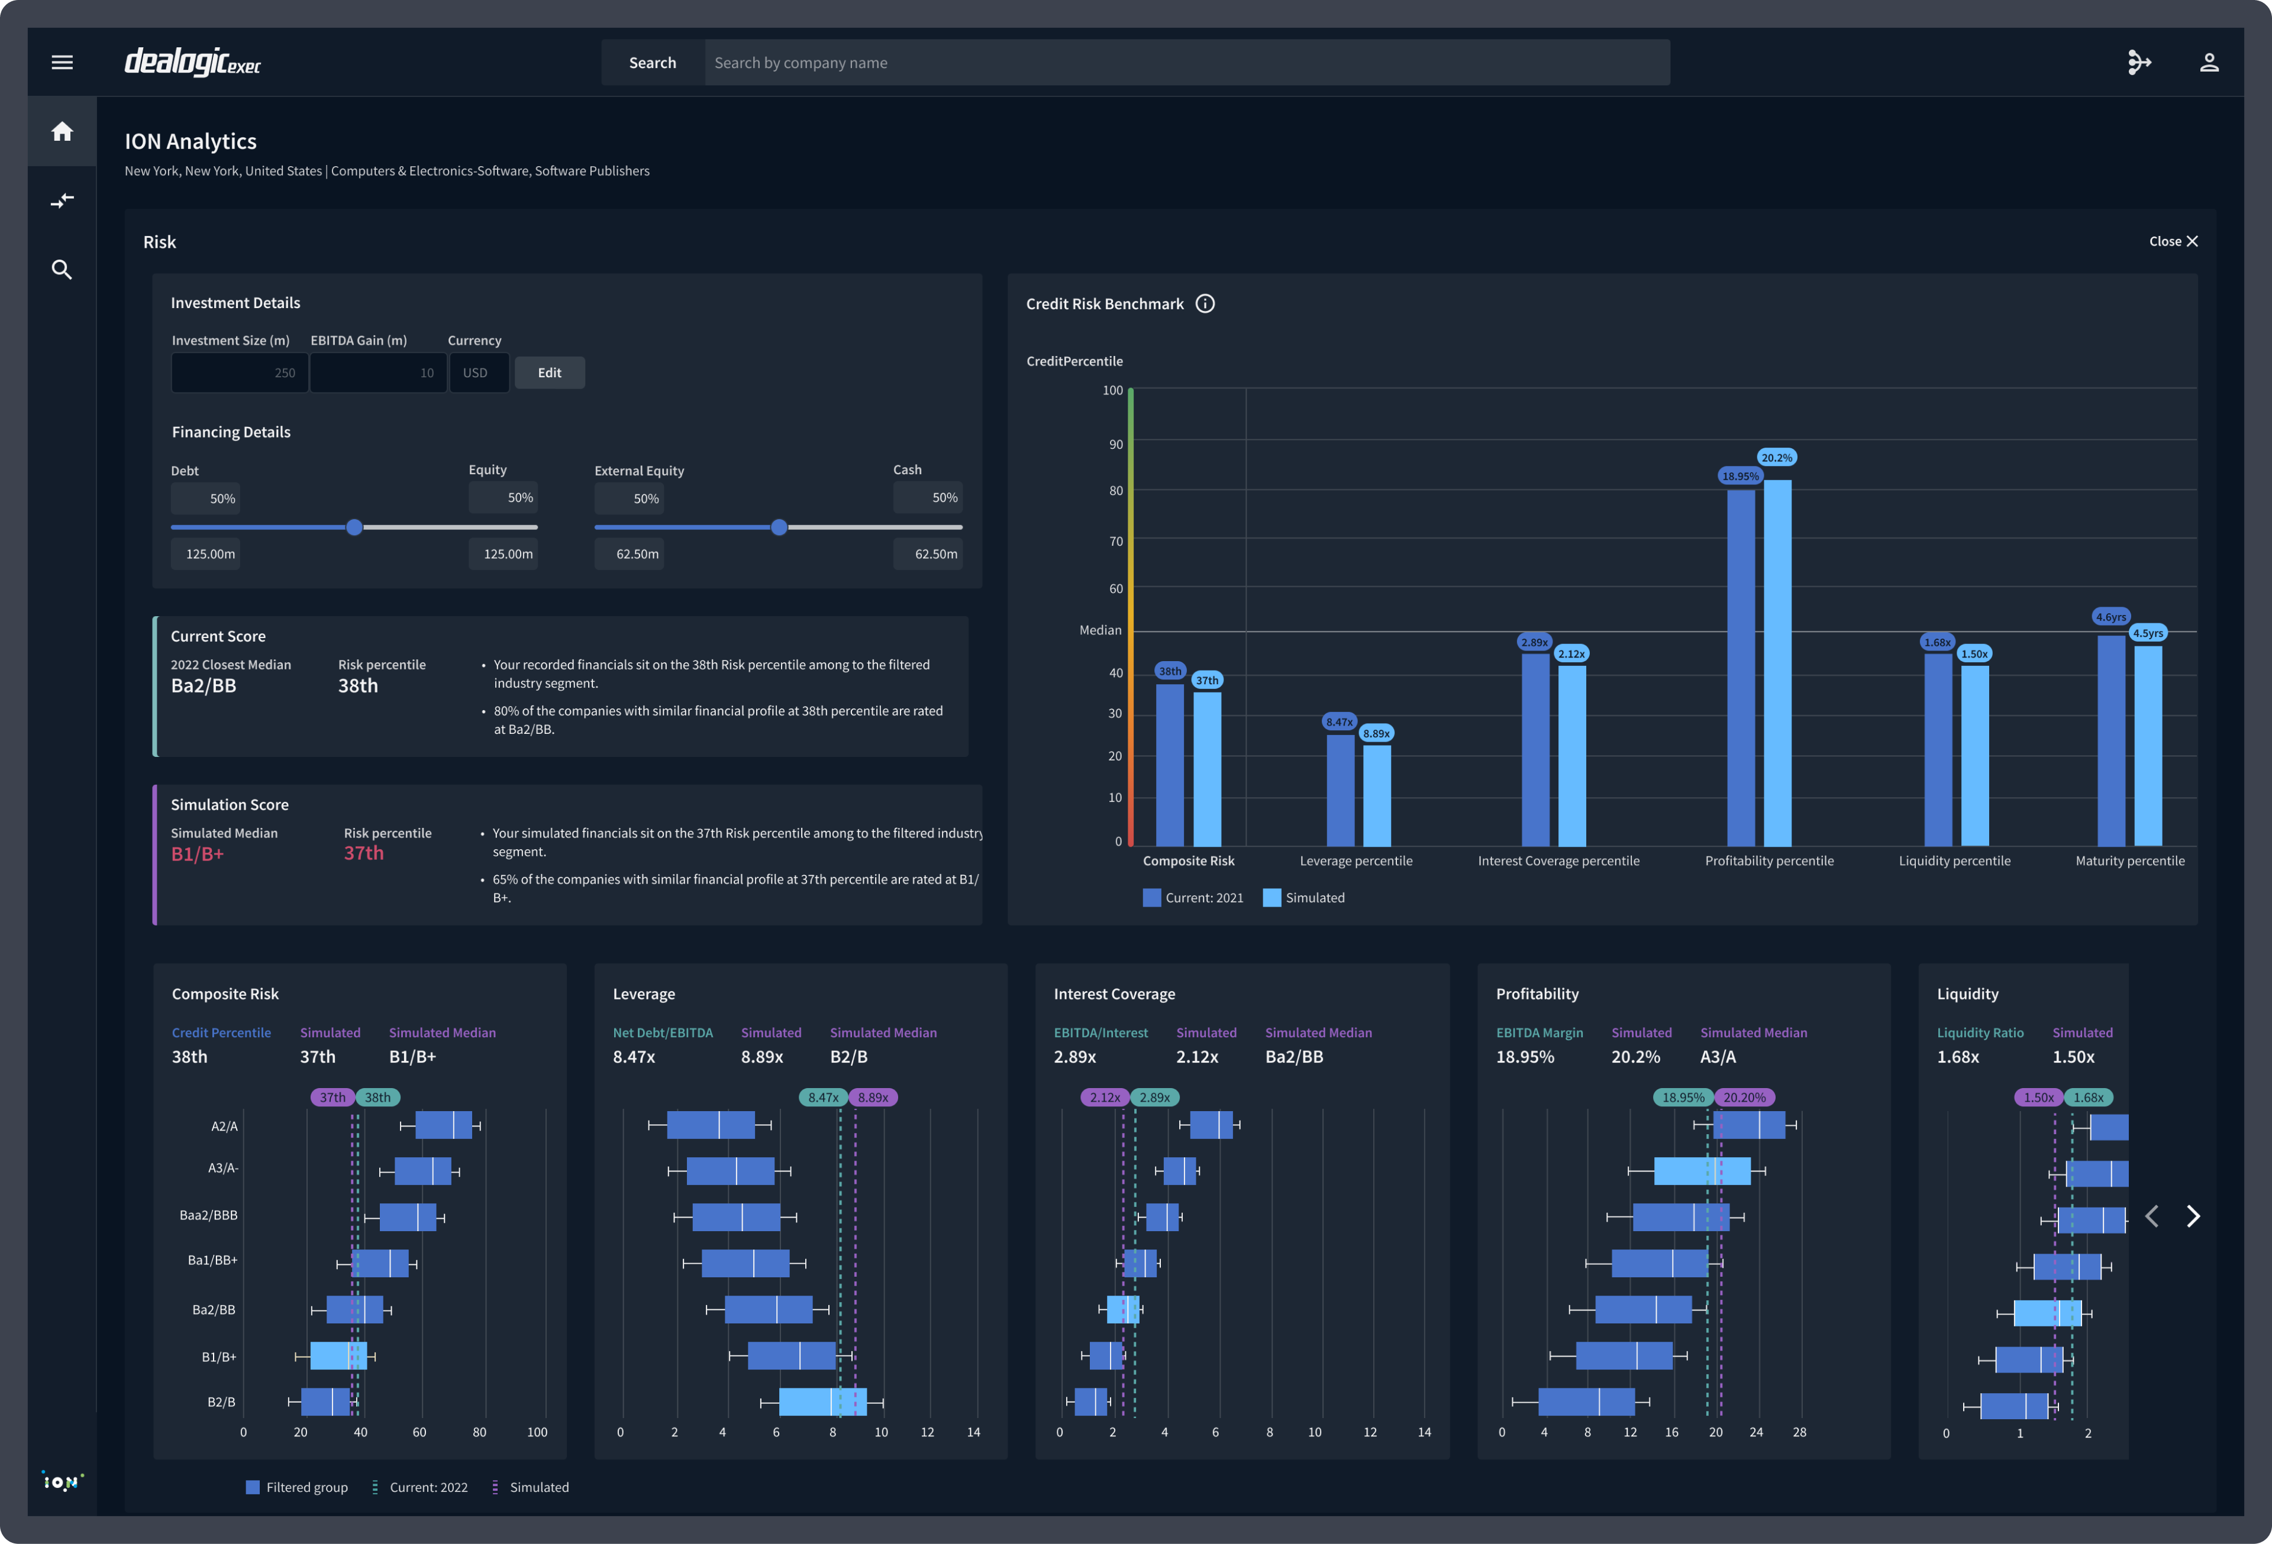
Task: Go to previous risk chart cards
Action: 2152,1216
